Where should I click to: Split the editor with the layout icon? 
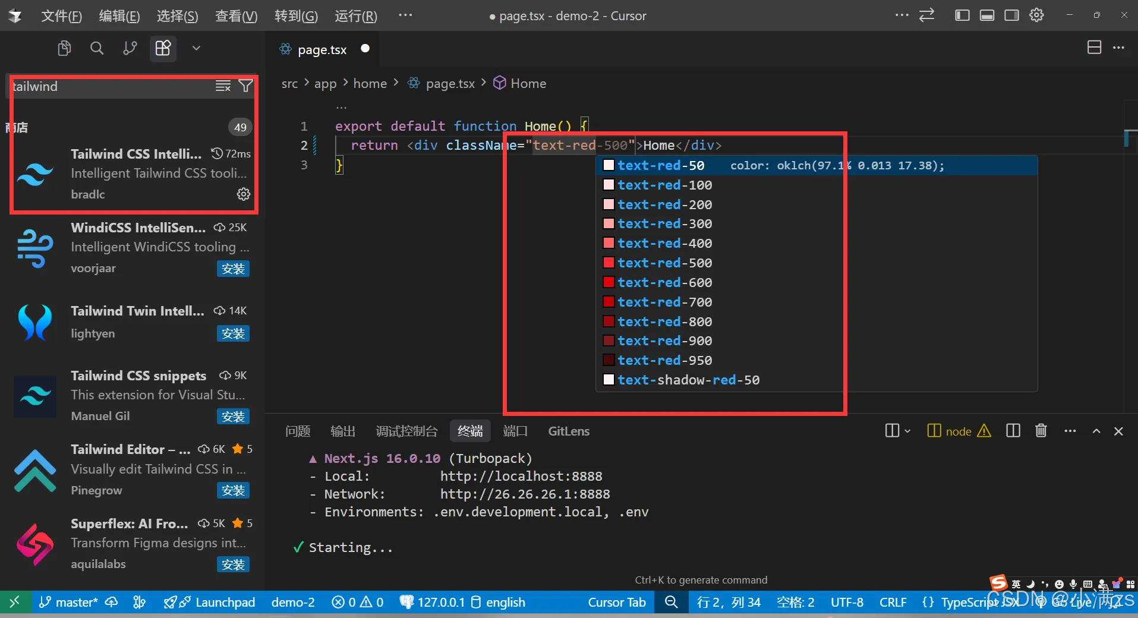pos(1094,48)
